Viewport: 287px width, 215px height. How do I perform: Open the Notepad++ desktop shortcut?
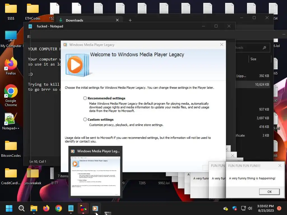coord(11,121)
